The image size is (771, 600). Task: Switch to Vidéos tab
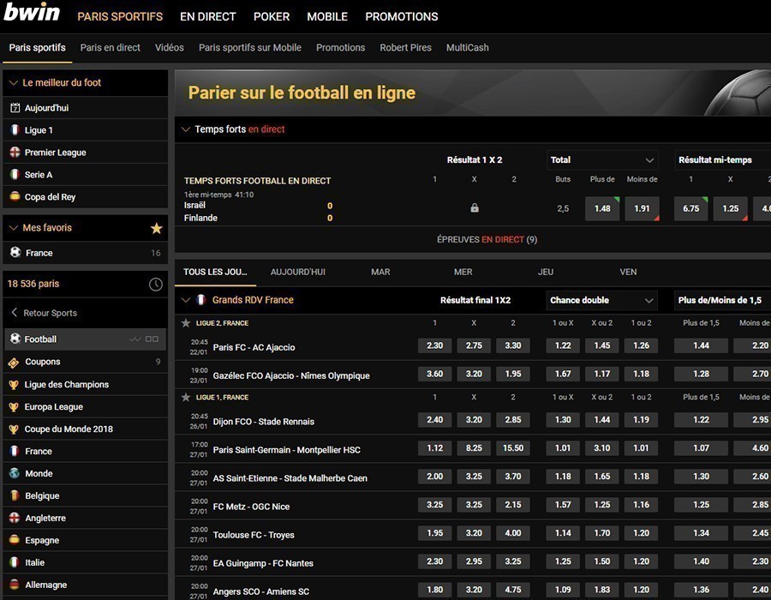click(169, 48)
